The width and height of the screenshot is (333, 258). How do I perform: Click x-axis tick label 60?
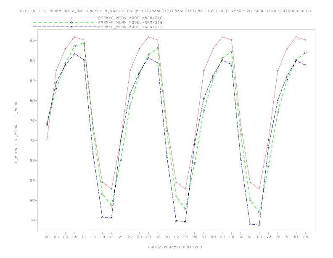[x=232, y=237]
